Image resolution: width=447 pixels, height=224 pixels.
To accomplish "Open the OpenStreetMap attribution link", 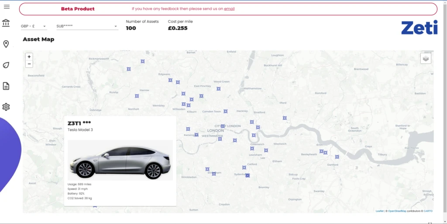I will click(x=397, y=211).
